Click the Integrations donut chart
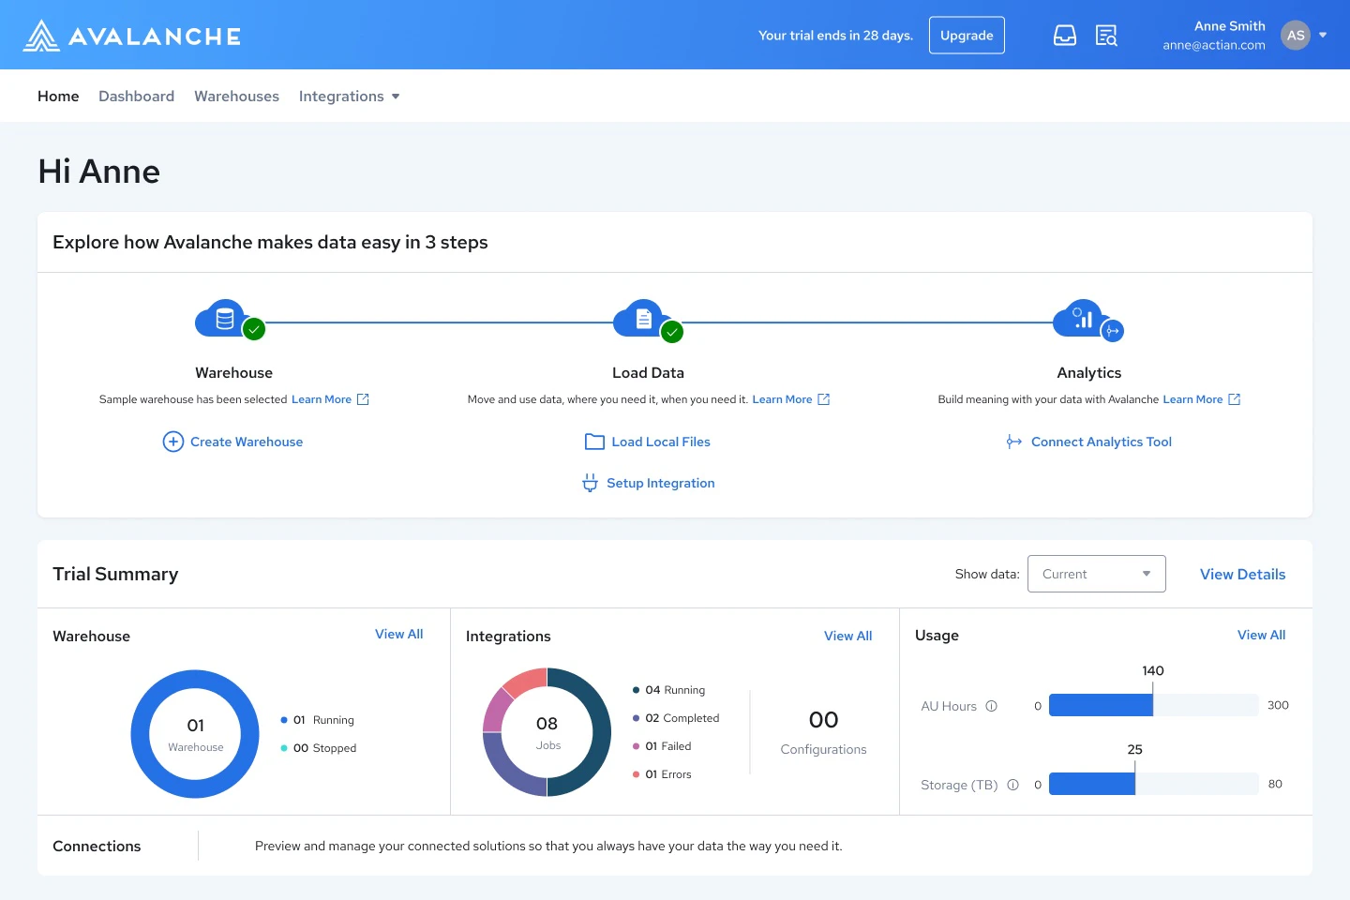This screenshot has height=900, width=1350. [547, 732]
